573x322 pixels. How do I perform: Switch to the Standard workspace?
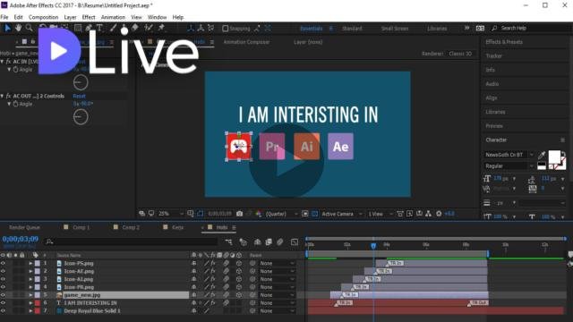[352, 29]
